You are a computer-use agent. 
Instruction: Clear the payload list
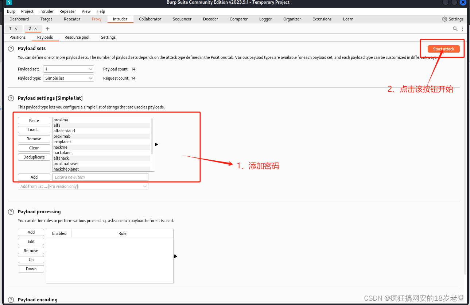point(34,148)
